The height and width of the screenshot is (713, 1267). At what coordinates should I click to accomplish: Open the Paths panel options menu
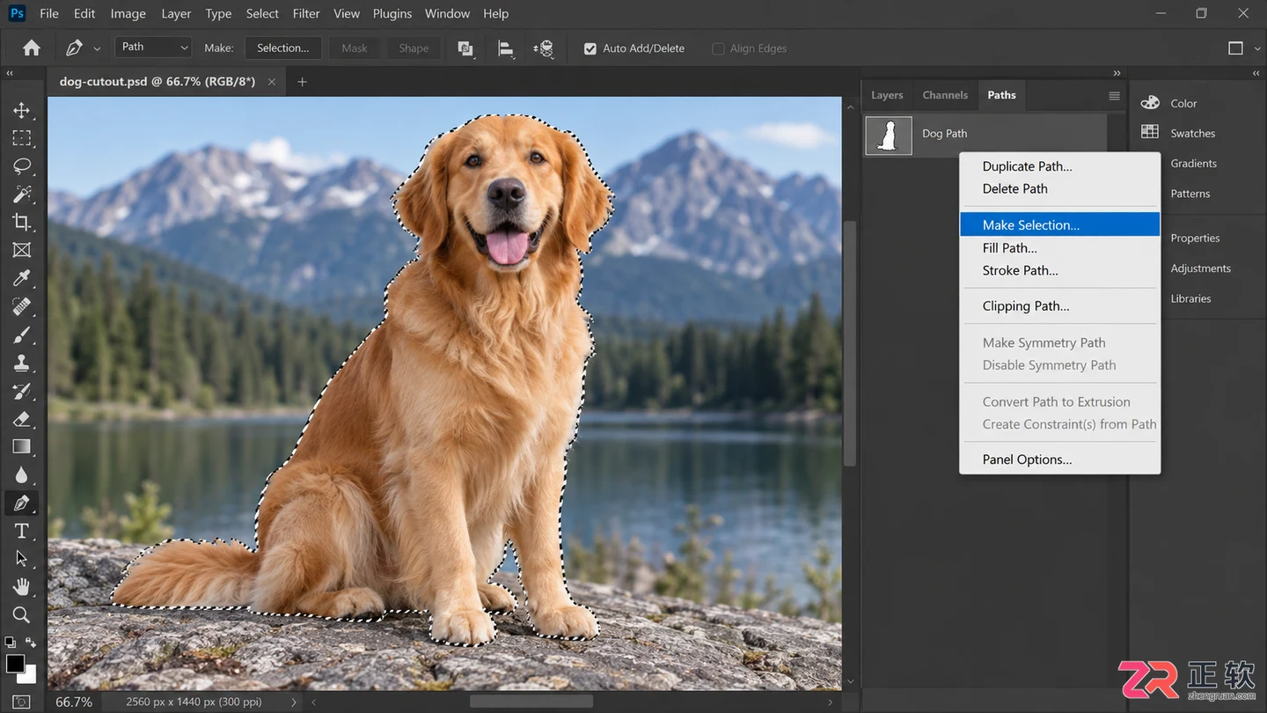[x=1114, y=96]
